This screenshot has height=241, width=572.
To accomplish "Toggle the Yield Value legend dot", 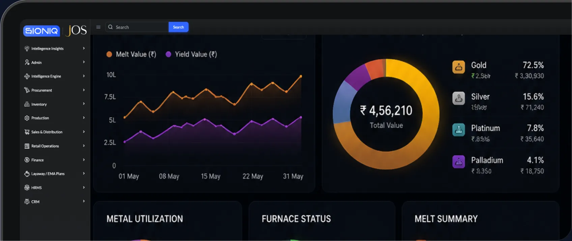I will 168,54.
